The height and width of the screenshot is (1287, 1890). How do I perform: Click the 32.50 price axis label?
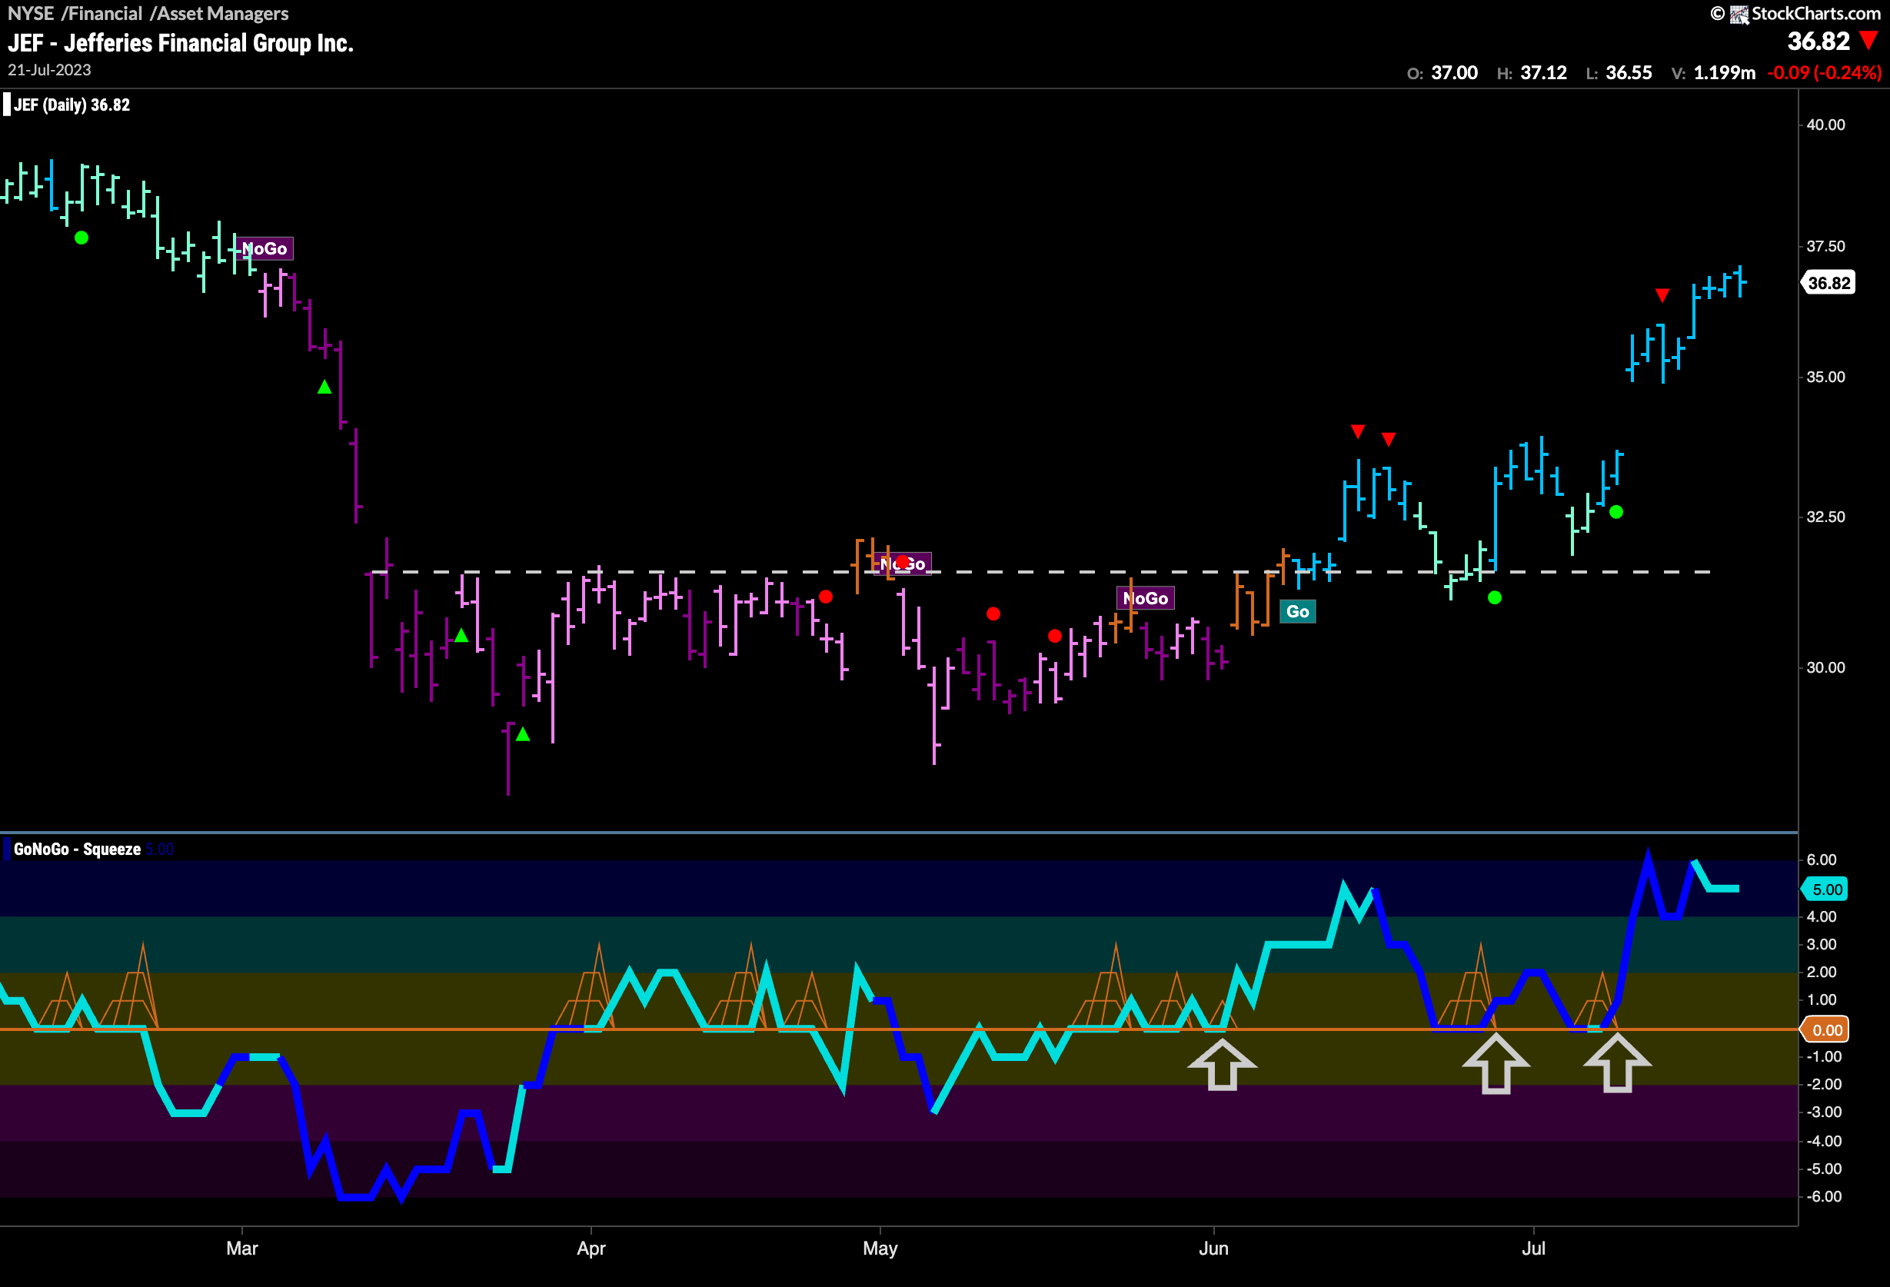coord(1825,517)
